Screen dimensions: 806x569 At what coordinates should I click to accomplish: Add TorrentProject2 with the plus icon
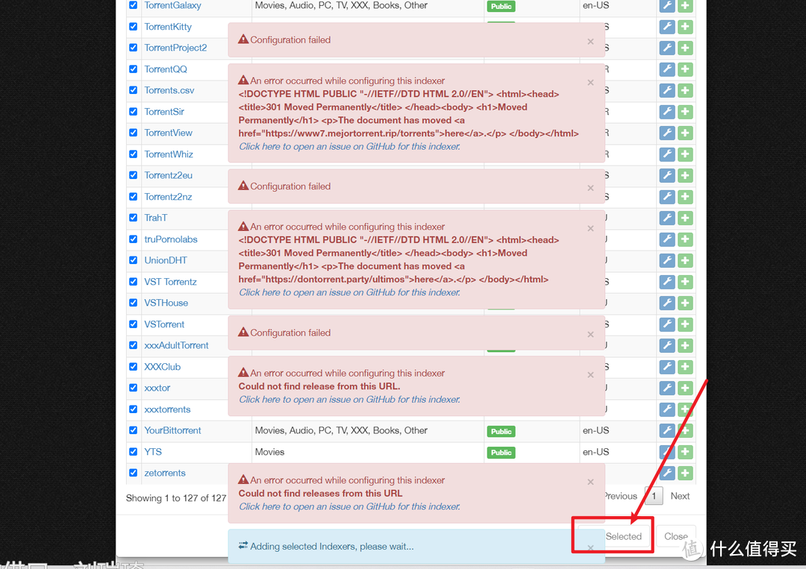(x=684, y=48)
